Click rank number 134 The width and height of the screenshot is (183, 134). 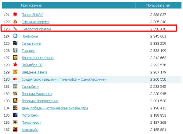(x=7, y=108)
